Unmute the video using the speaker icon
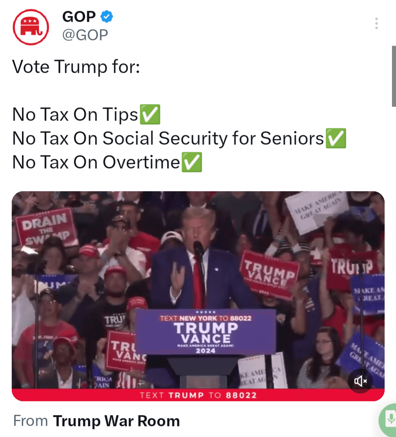The image size is (396, 437). [360, 381]
